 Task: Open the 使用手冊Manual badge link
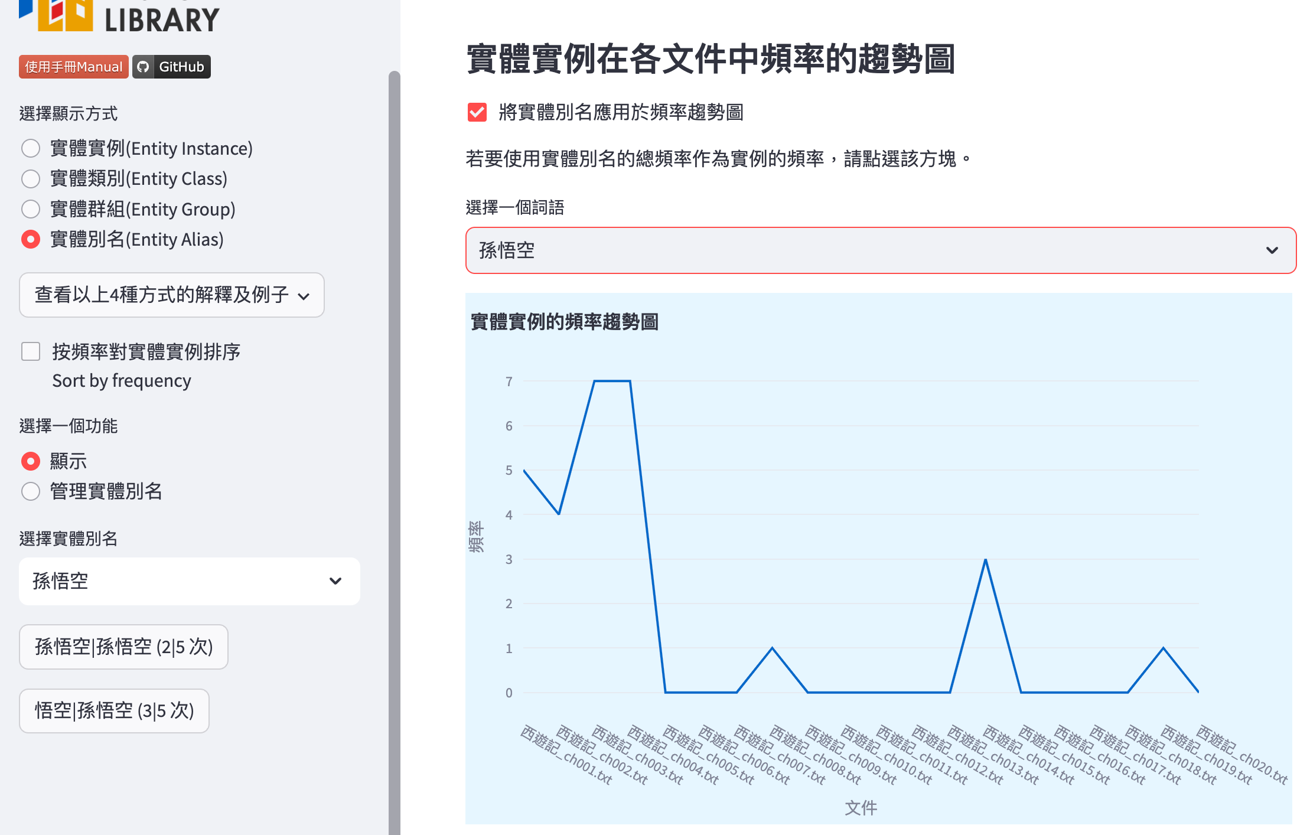pyautogui.click(x=73, y=67)
